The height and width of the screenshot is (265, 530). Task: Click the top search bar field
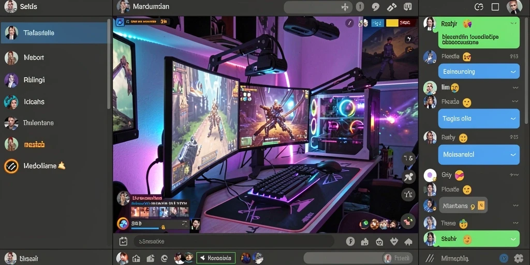point(318,7)
